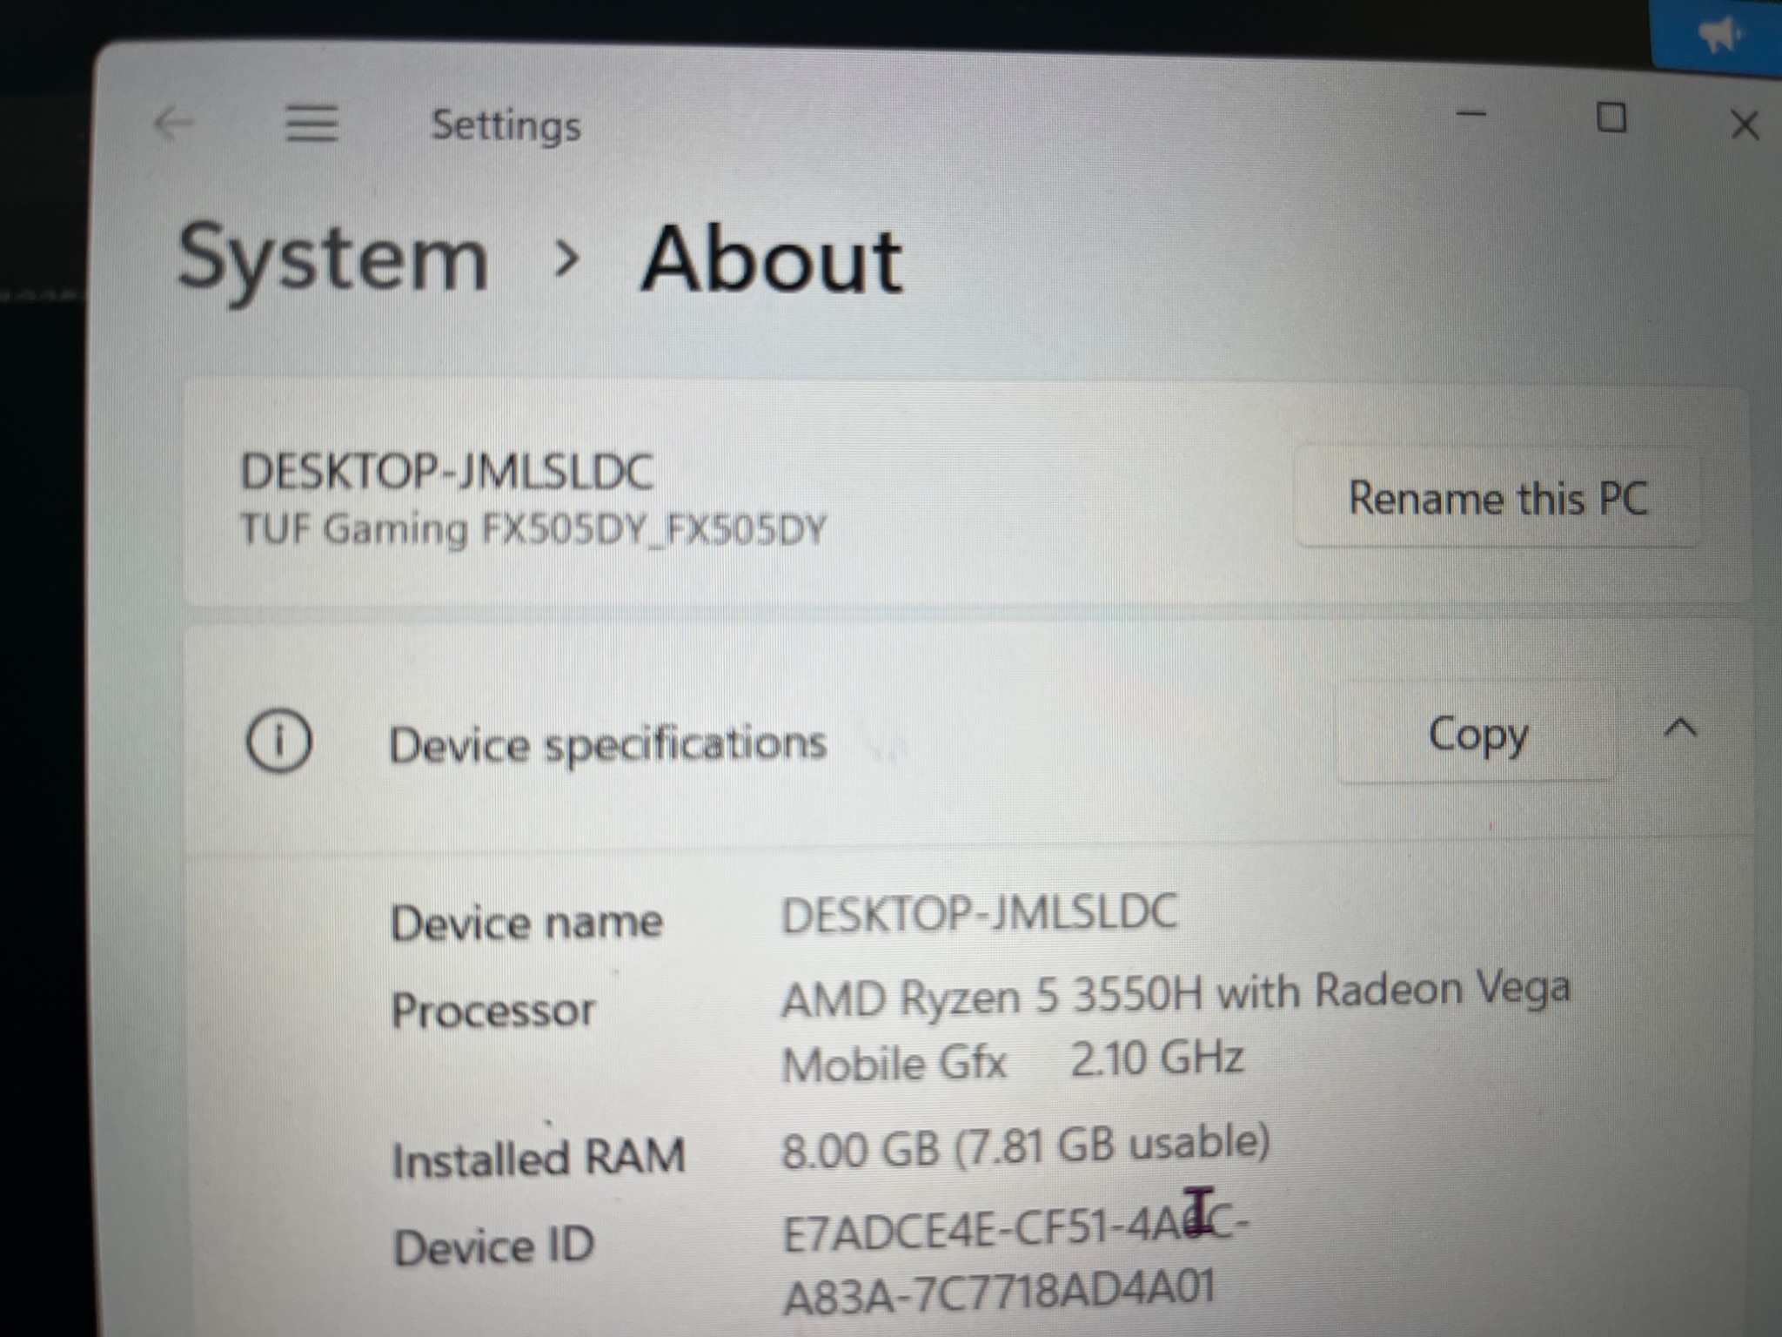Select the 8.00 GB (7.81 GB usable) value

(1026, 1146)
